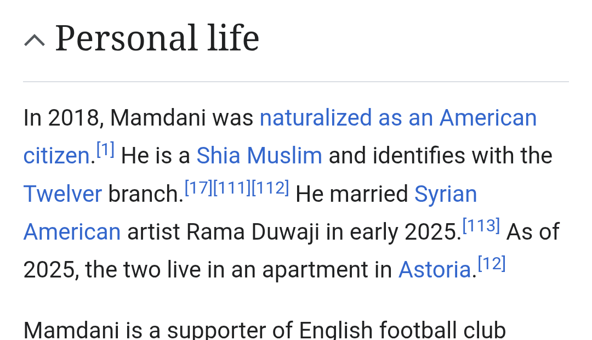
Task: Open the 'American' link before artist
Action: [x=72, y=231]
